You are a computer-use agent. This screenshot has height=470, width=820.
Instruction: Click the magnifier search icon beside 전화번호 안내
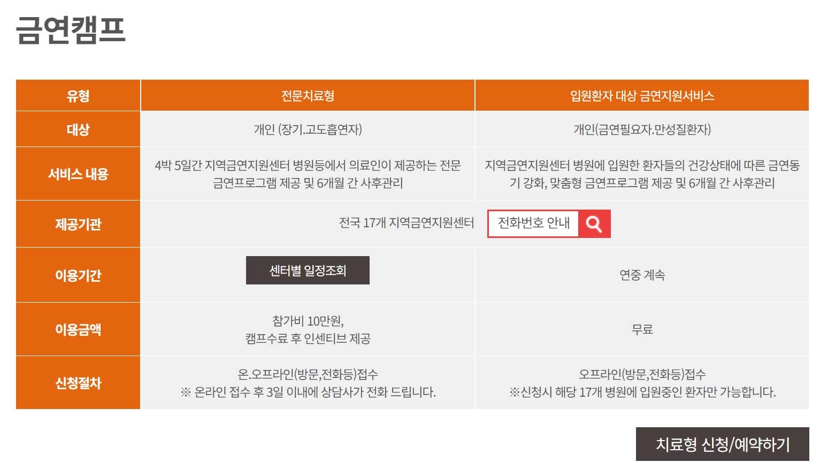pos(595,224)
